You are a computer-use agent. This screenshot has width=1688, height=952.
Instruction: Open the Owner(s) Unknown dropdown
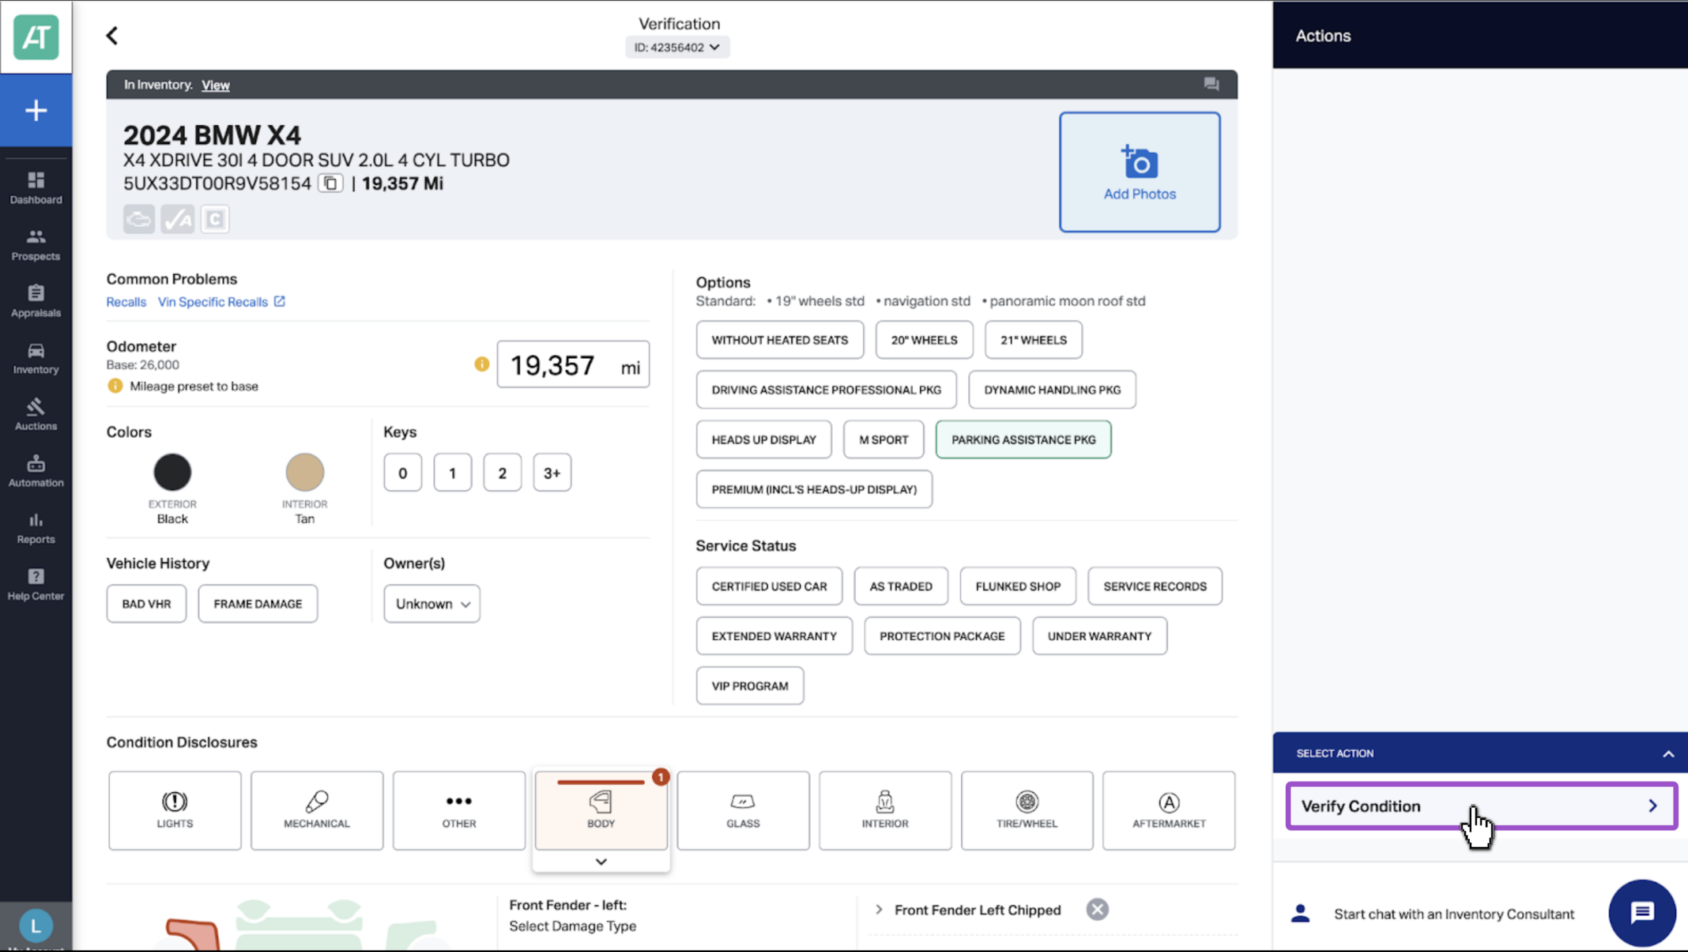tap(432, 604)
